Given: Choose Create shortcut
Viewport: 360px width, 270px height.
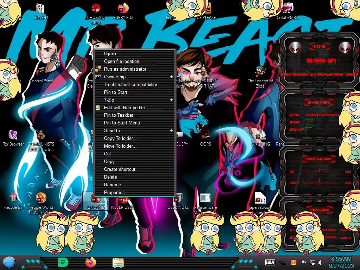Looking at the screenshot, I should click(x=135, y=169).
